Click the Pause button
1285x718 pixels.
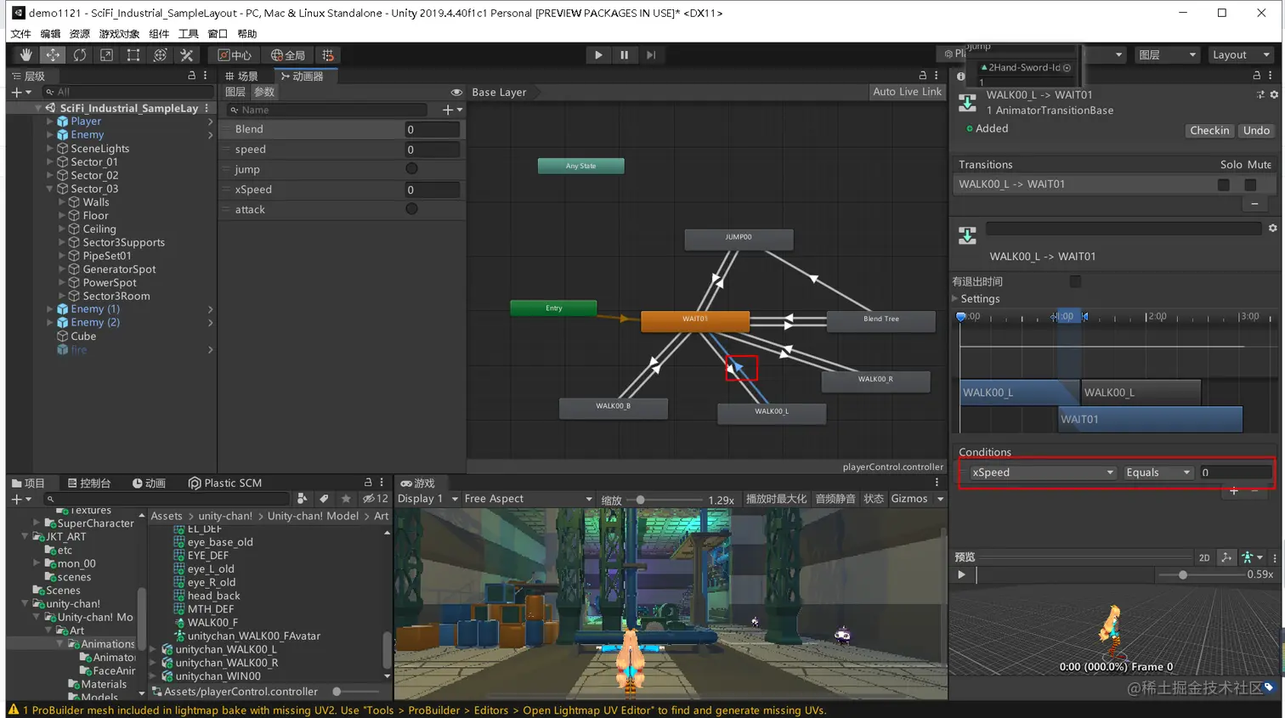click(625, 55)
